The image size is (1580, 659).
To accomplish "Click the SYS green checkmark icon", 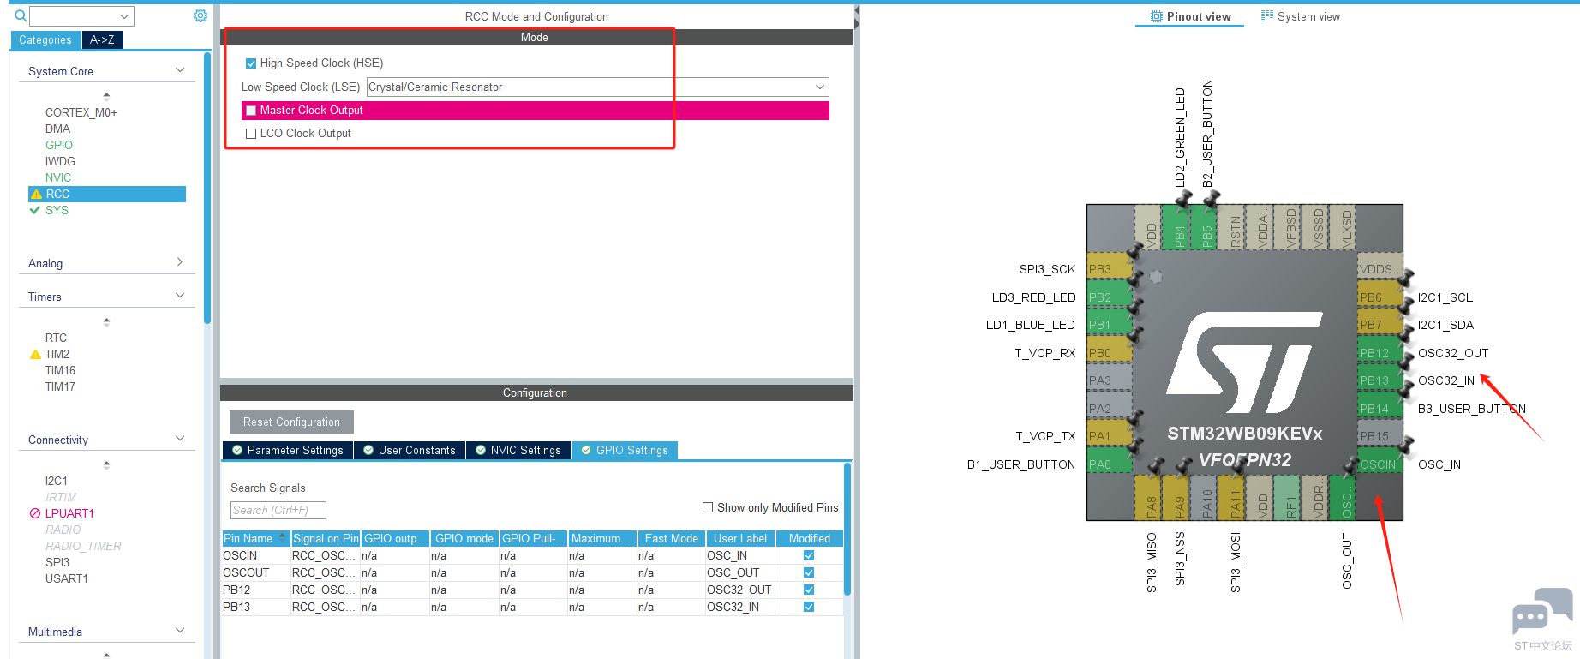I will 35,210.
